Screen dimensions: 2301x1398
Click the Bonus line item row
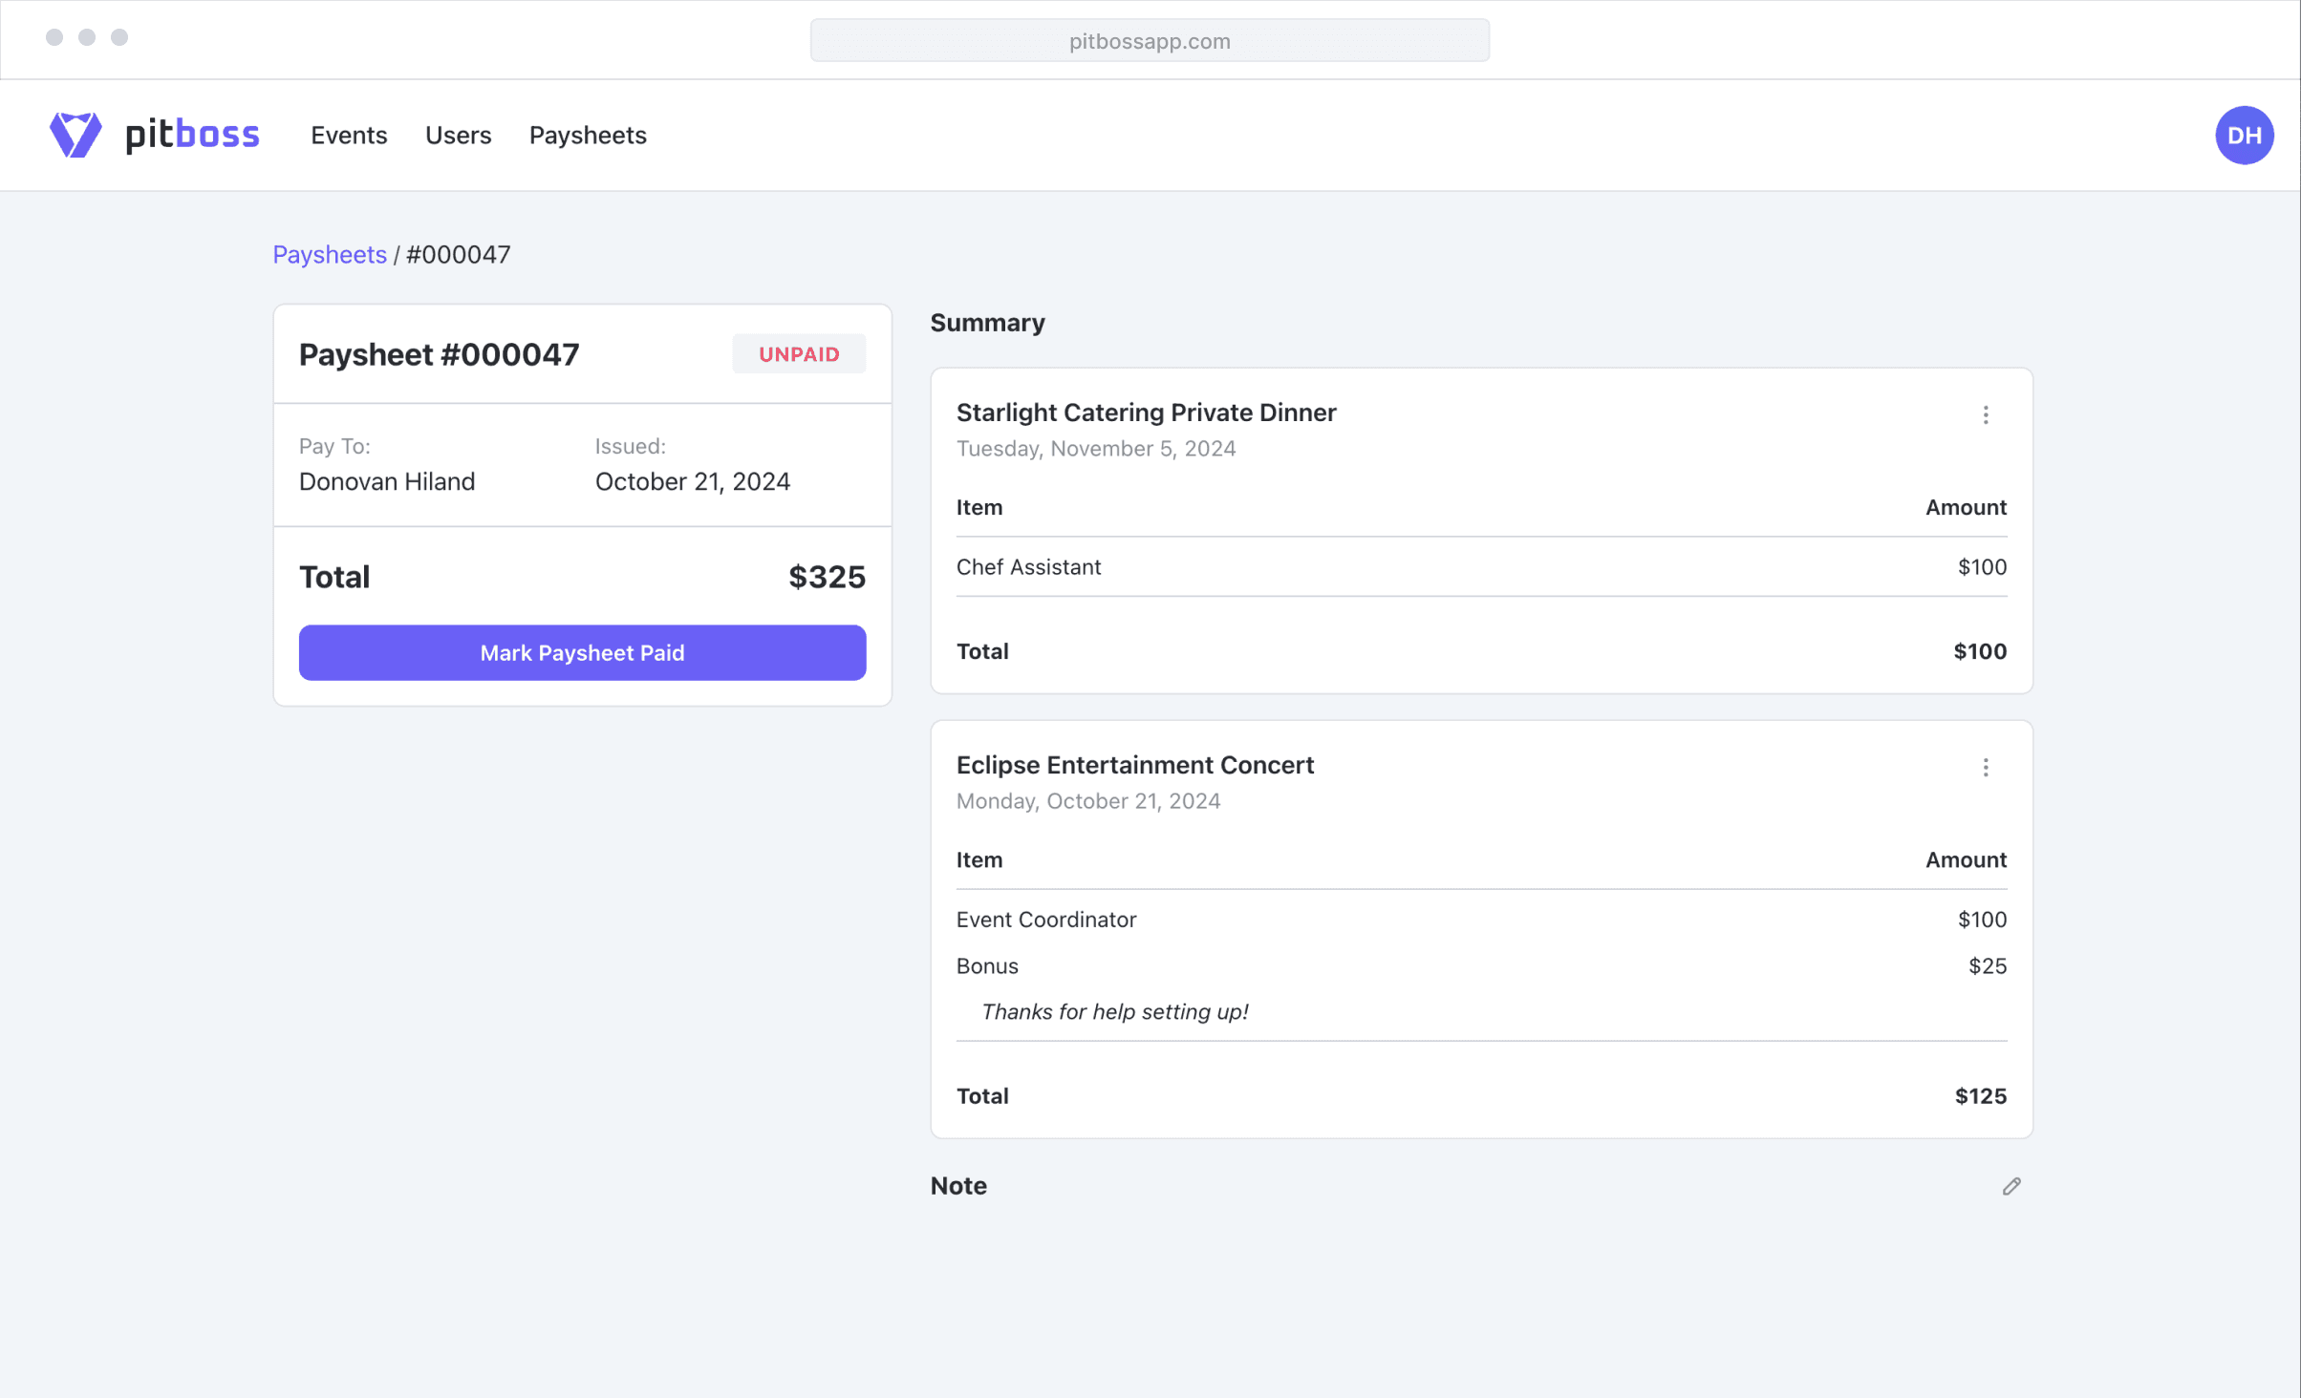tap(987, 966)
